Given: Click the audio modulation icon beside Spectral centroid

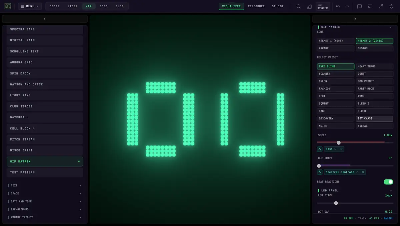Looking at the screenshot, I should [x=320, y=172].
